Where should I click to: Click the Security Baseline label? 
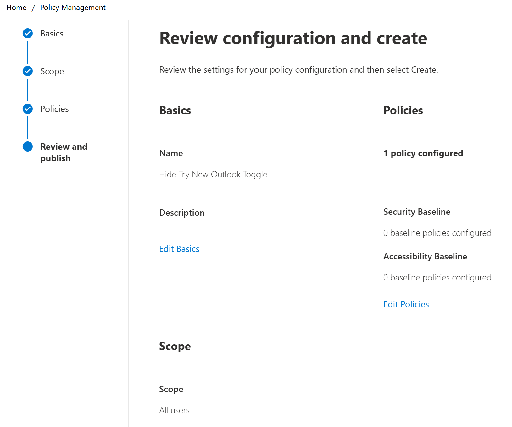pyautogui.click(x=417, y=212)
